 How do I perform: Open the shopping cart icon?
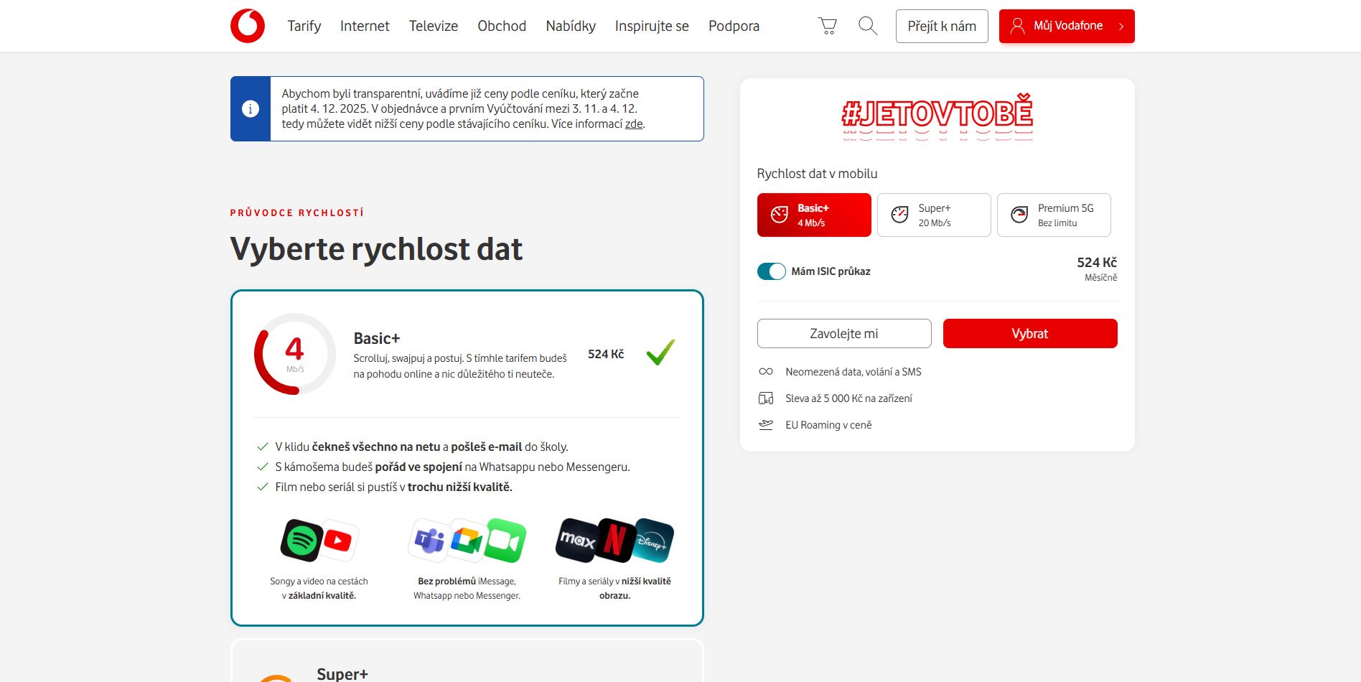click(x=828, y=26)
